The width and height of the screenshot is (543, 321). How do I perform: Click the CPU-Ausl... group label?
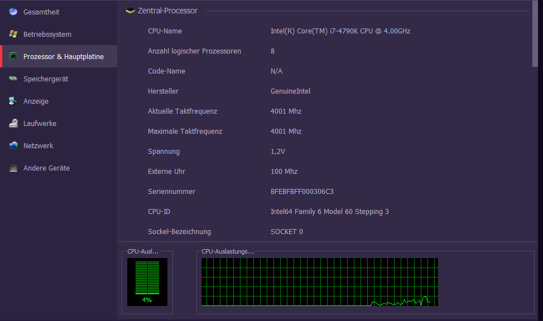143,251
